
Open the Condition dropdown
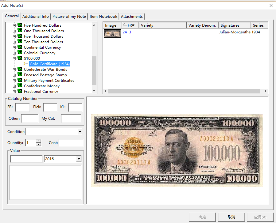point(80,131)
